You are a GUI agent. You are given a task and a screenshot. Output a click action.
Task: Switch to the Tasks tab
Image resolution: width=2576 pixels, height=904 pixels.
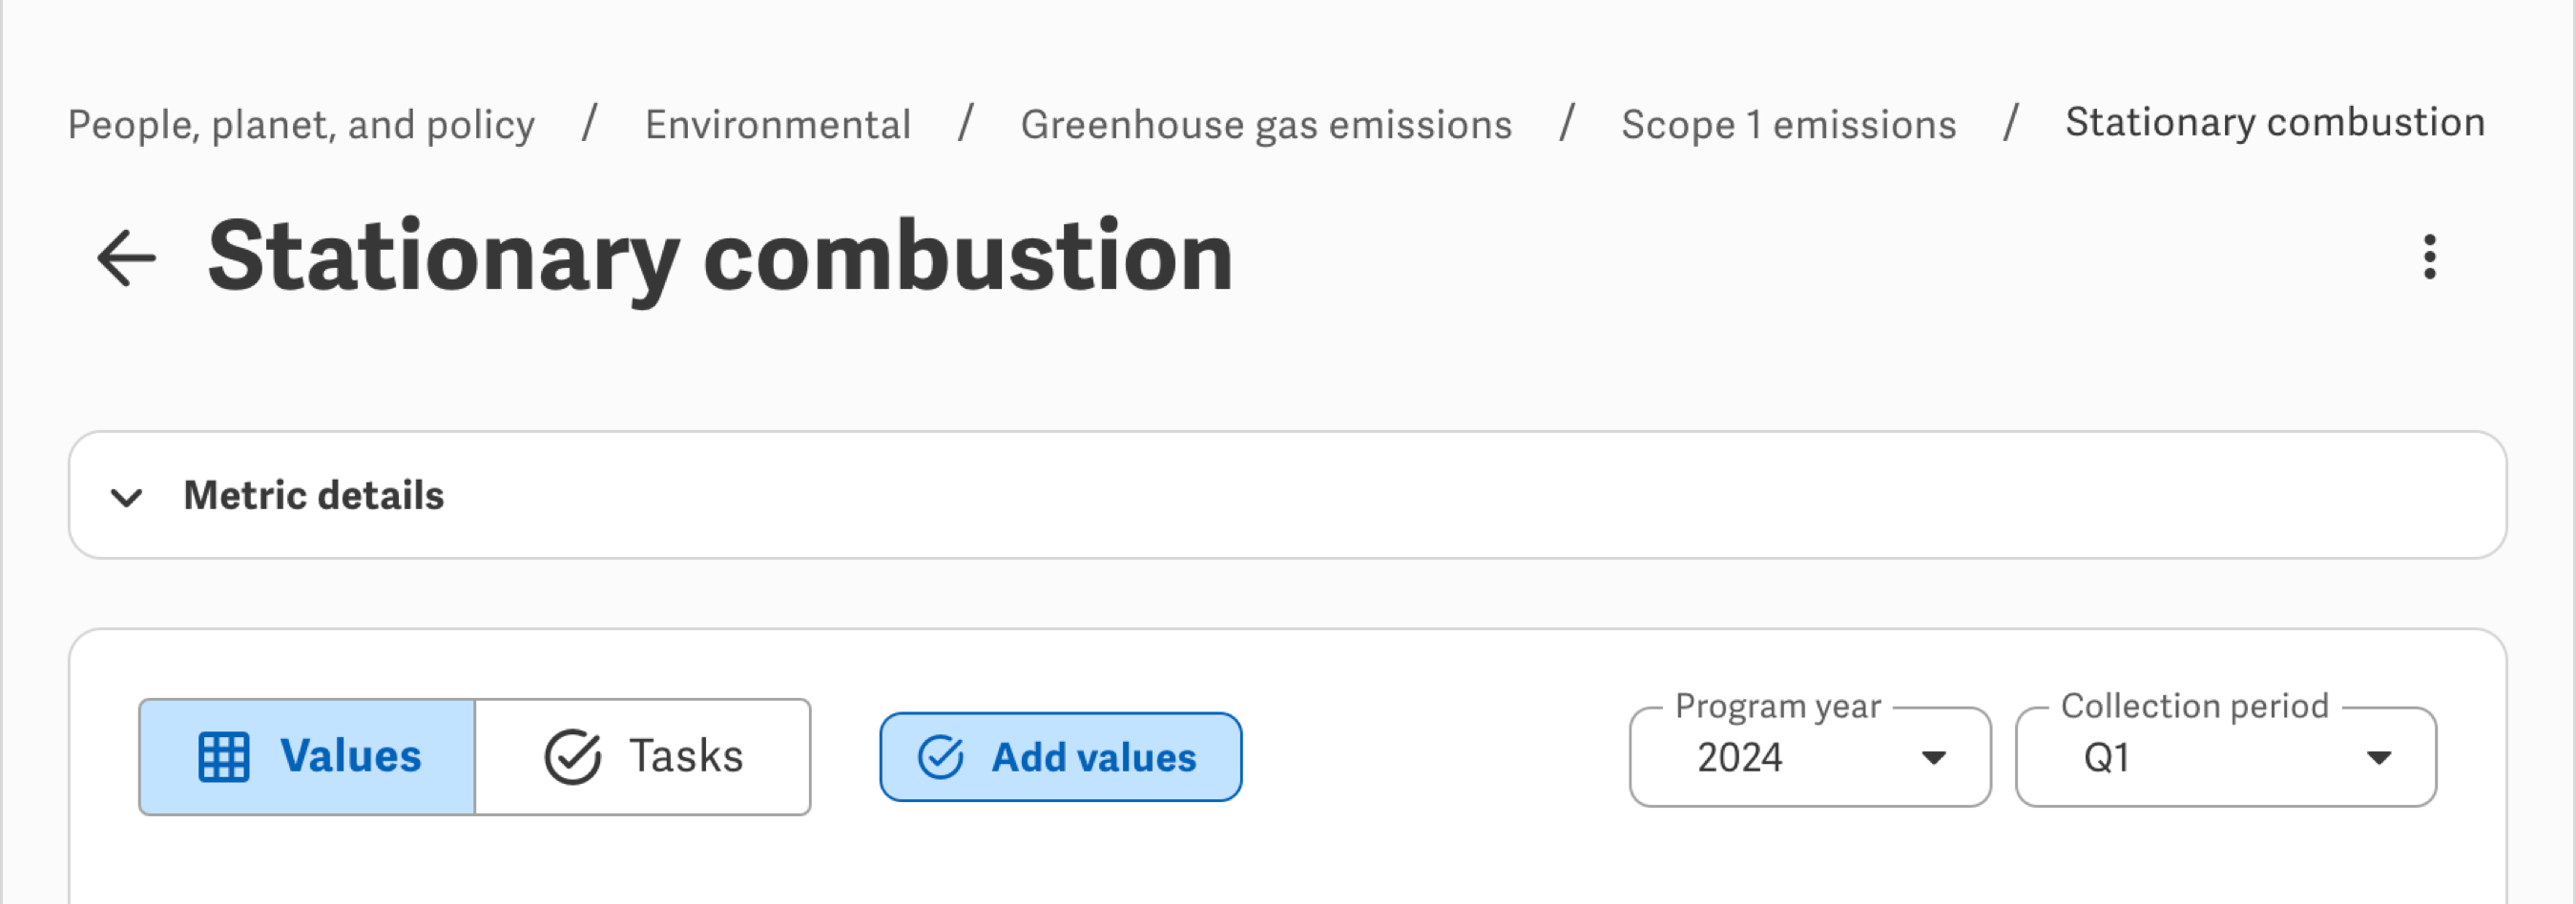[643, 757]
